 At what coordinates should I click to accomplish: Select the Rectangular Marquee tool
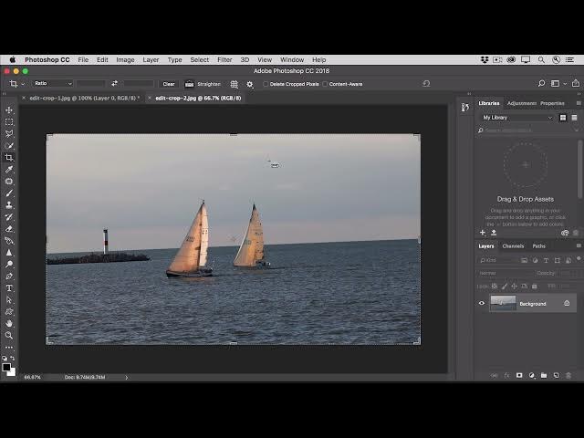[9, 121]
